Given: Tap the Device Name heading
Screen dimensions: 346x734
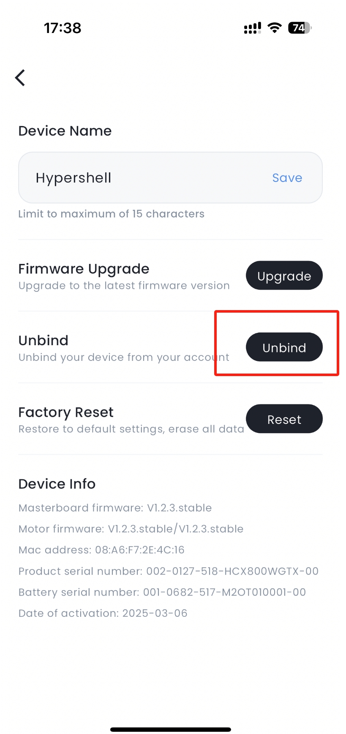Looking at the screenshot, I should point(65,131).
